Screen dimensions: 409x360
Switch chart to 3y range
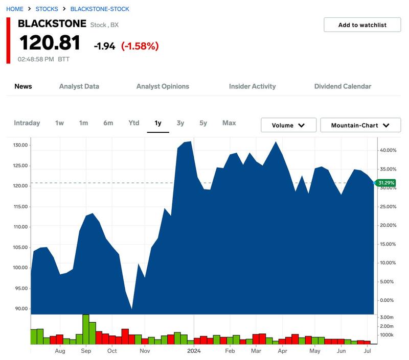pos(180,123)
